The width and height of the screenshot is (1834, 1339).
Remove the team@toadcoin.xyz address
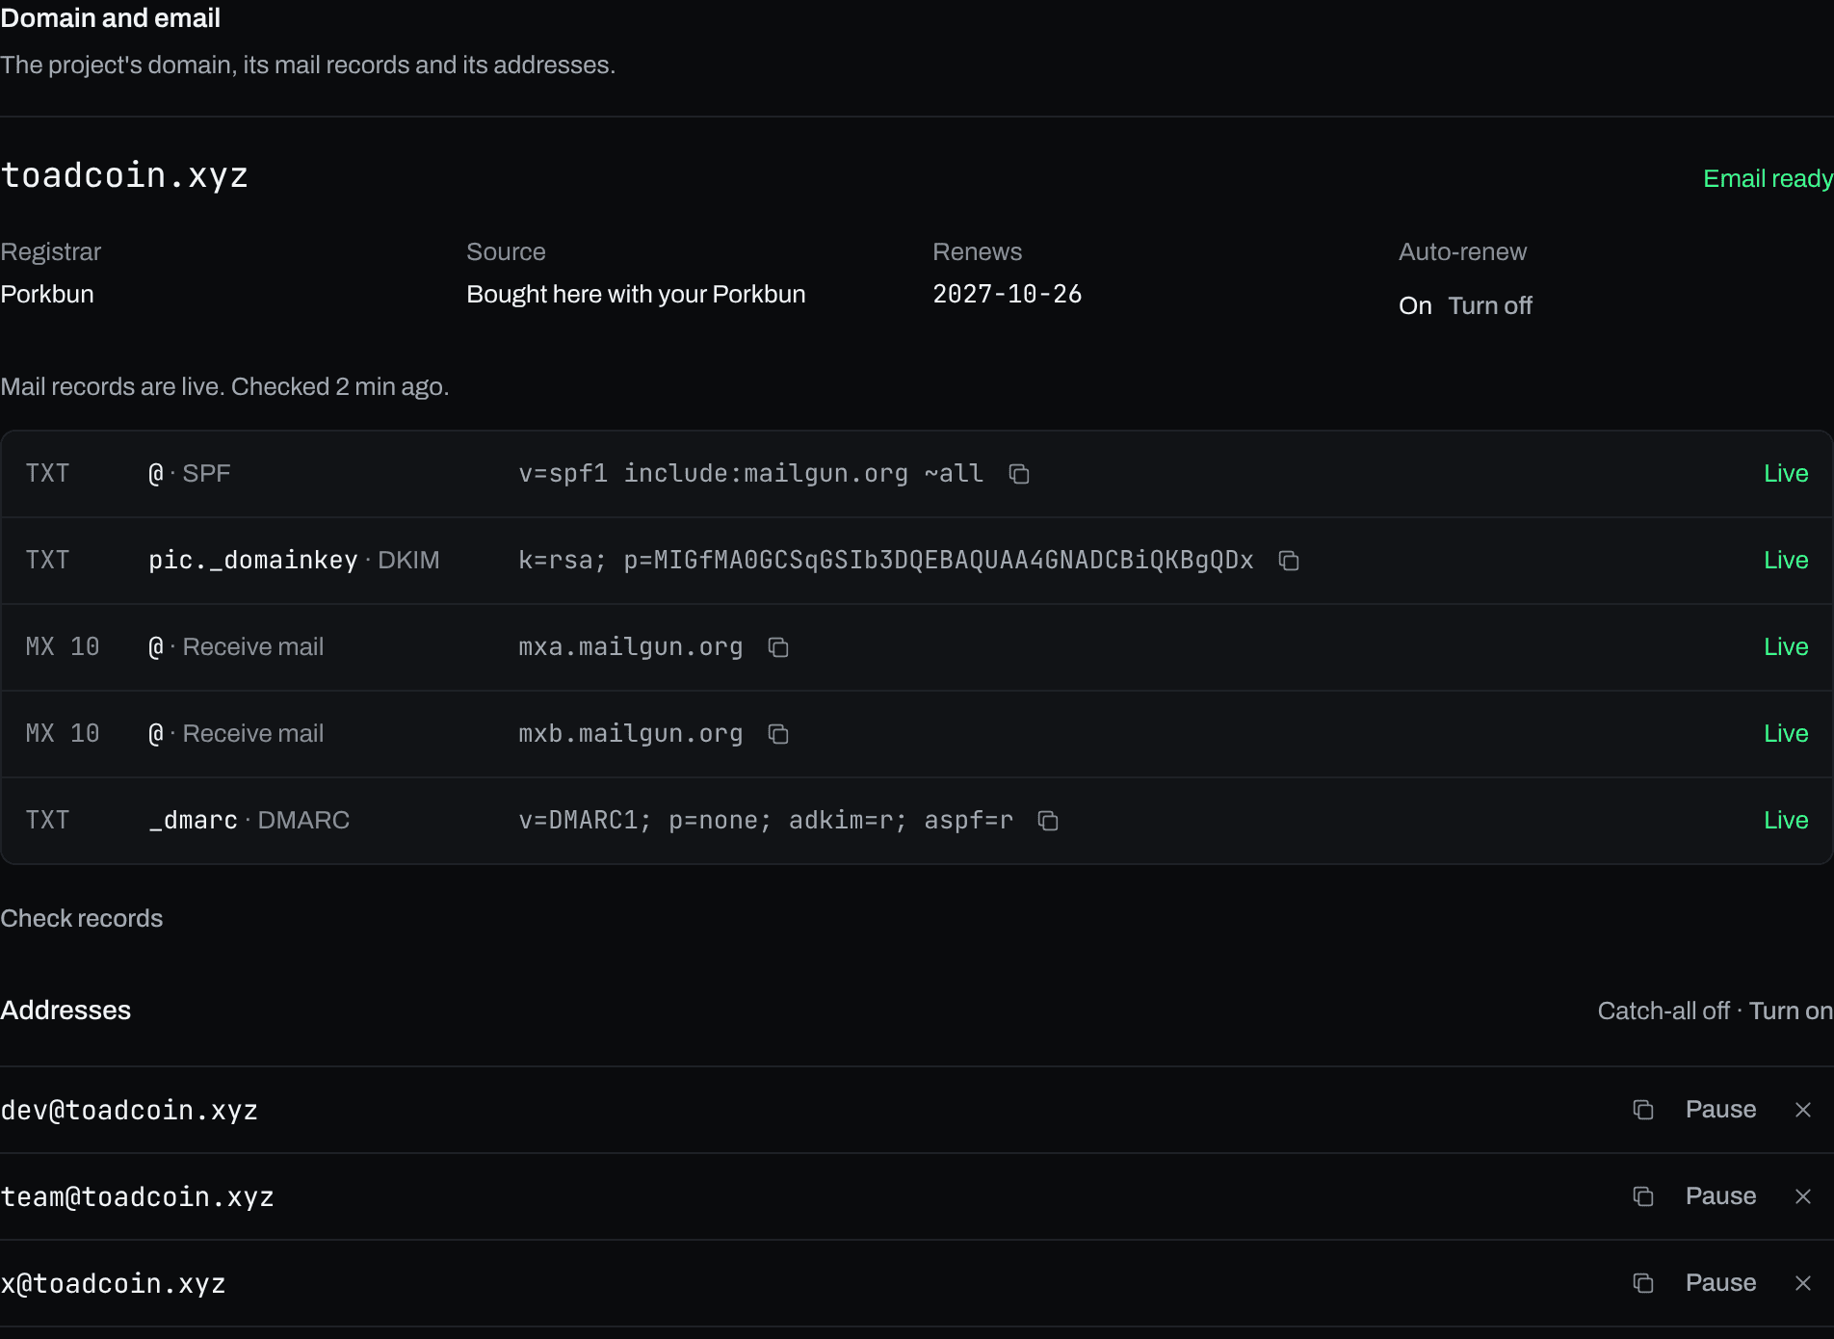1803,1196
